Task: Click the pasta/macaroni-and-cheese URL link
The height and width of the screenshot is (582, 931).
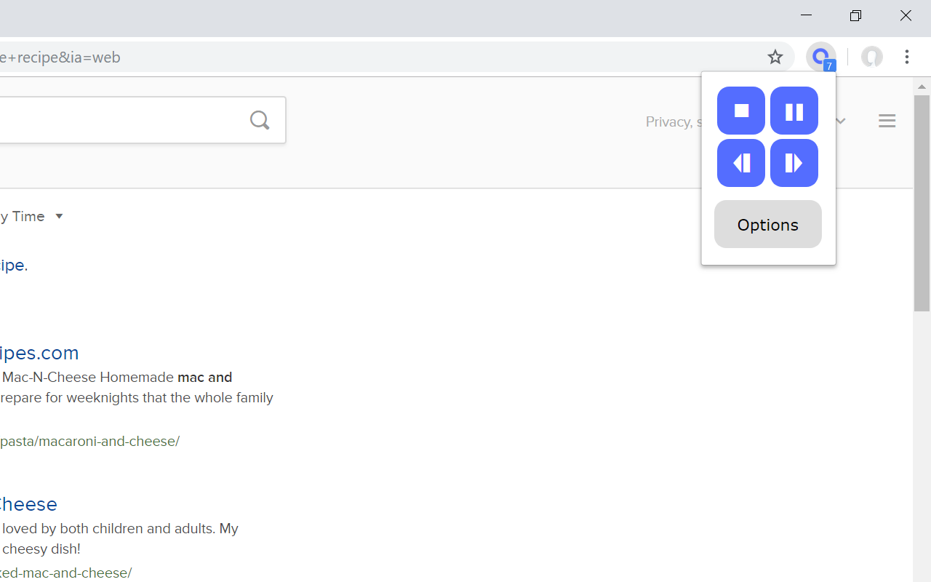Action: pyautogui.click(x=89, y=442)
